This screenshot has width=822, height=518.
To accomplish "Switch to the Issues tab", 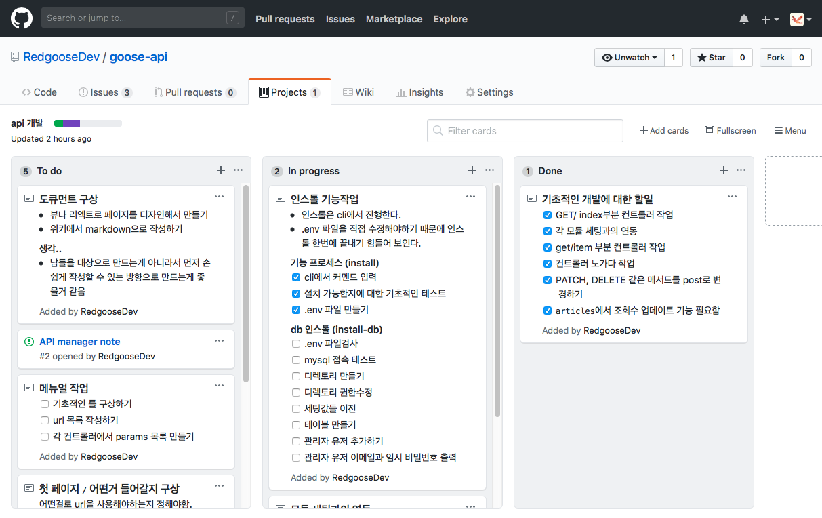I will tap(105, 92).
